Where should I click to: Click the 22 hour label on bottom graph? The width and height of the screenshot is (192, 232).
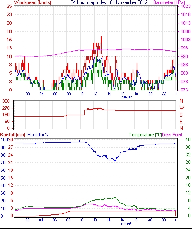[164, 220]
